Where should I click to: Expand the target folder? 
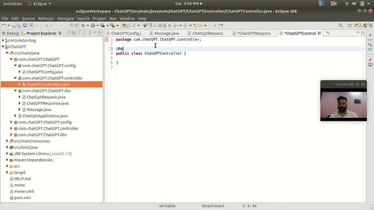point(7,173)
